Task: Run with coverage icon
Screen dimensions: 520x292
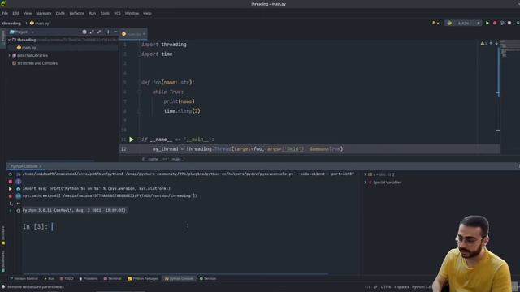Action: tap(502, 23)
